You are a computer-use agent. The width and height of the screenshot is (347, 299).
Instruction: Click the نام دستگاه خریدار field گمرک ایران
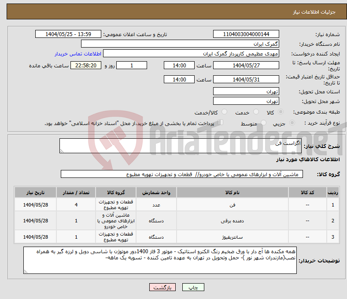tap(180, 44)
